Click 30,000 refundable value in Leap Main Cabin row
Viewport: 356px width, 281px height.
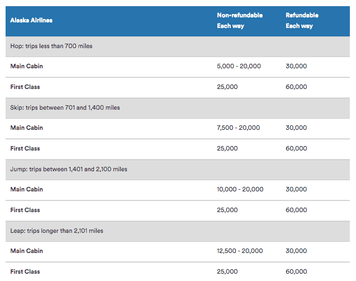pos(296,251)
